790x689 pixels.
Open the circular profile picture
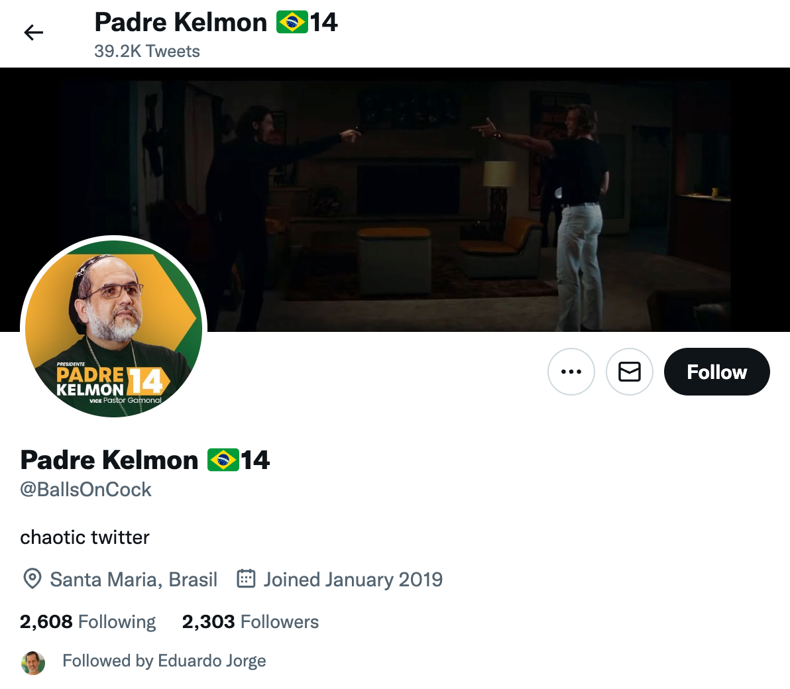pyautogui.click(x=114, y=329)
